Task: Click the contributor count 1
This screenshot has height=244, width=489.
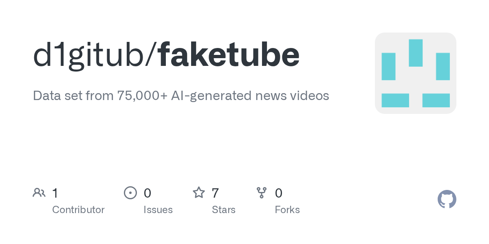Action: click(55, 193)
